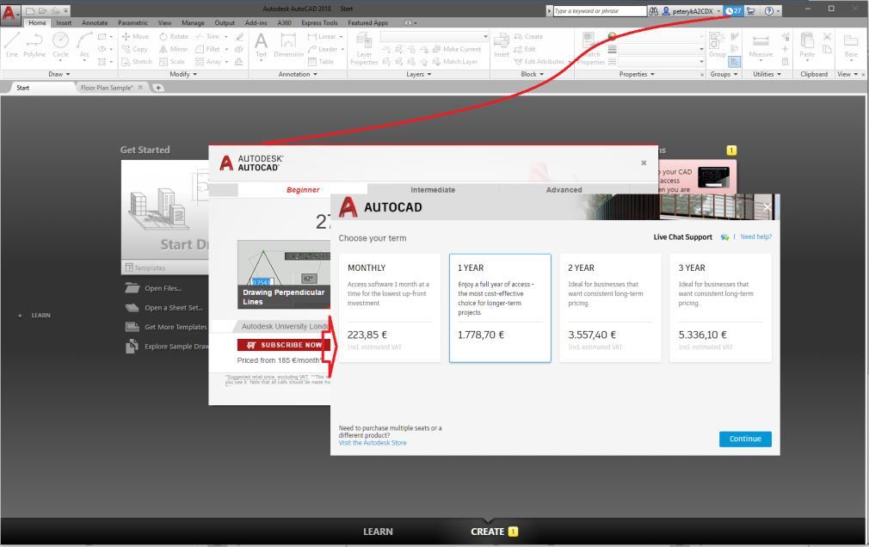Click the Copy tool in Modify panel
869x547 pixels.
[x=135, y=49]
